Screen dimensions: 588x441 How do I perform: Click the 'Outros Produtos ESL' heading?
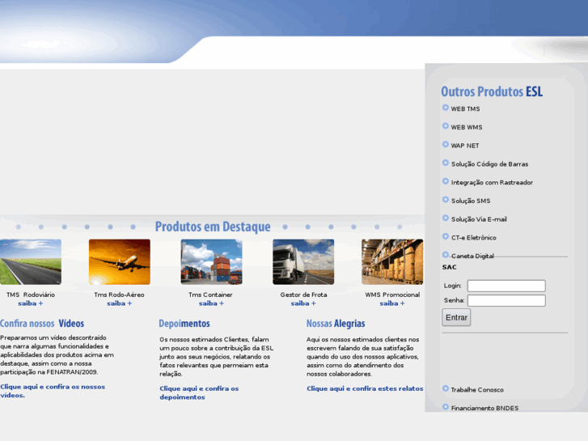492,91
